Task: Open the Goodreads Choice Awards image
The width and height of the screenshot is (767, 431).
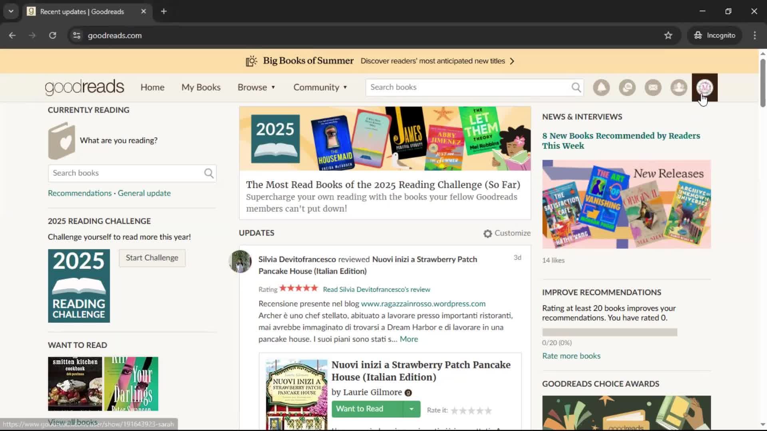Action: tap(626, 413)
